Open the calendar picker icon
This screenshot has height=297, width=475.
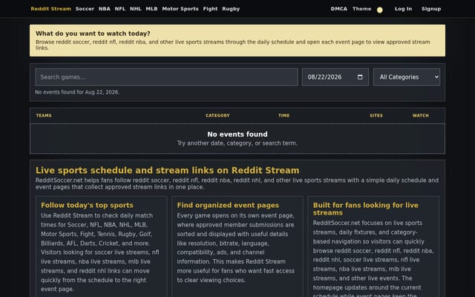coord(360,77)
